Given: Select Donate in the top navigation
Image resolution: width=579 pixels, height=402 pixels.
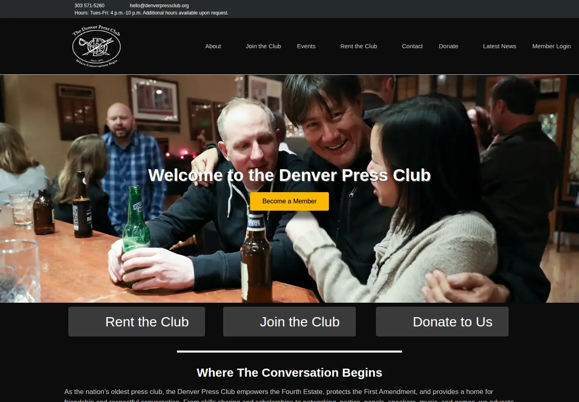Looking at the screenshot, I should point(448,46).
